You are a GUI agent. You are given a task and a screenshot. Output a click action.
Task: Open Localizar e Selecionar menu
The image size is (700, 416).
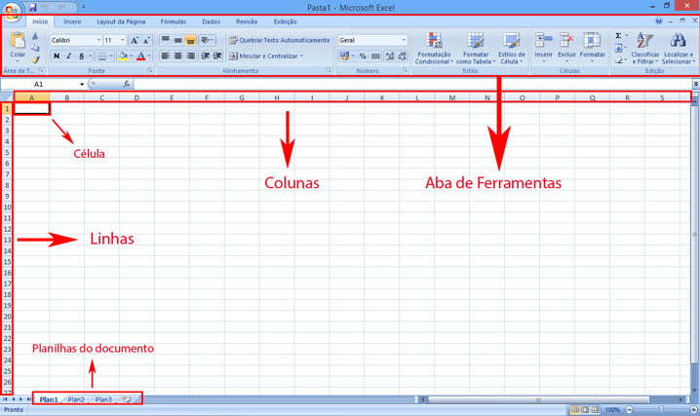(679, 48)
